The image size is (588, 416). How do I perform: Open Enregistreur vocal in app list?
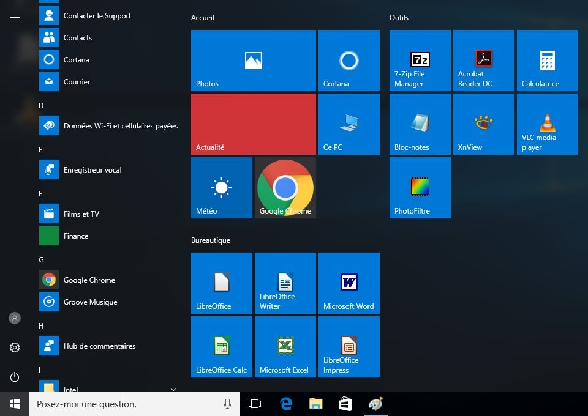click(x=109, y=170)
